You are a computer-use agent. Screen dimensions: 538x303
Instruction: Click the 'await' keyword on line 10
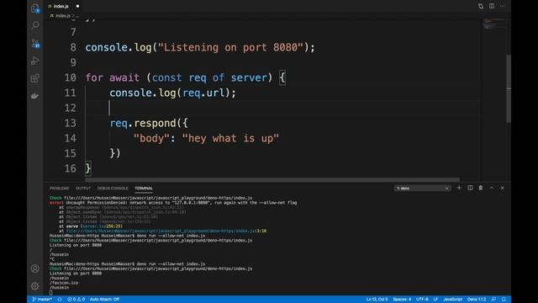click(124, 77)
